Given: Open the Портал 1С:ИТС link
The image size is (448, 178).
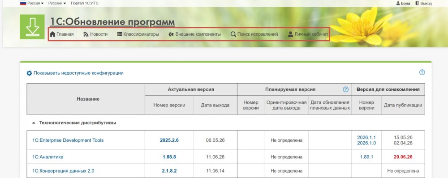Looking at the screenshot, I should click(x=85, y=4).
